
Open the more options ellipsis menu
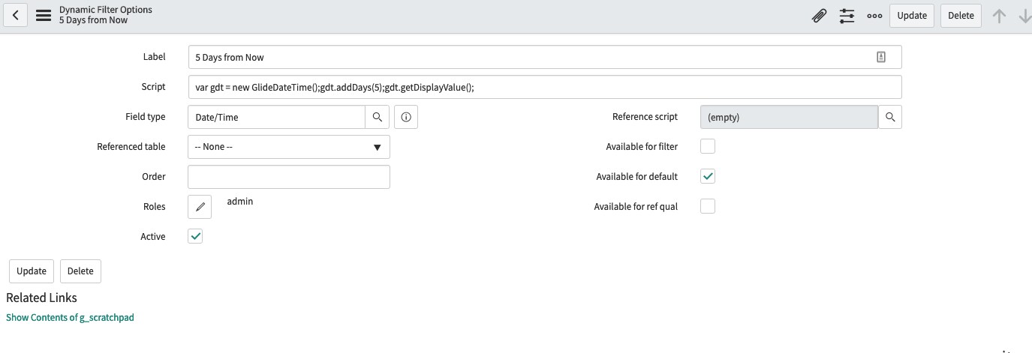click(874, 16)
